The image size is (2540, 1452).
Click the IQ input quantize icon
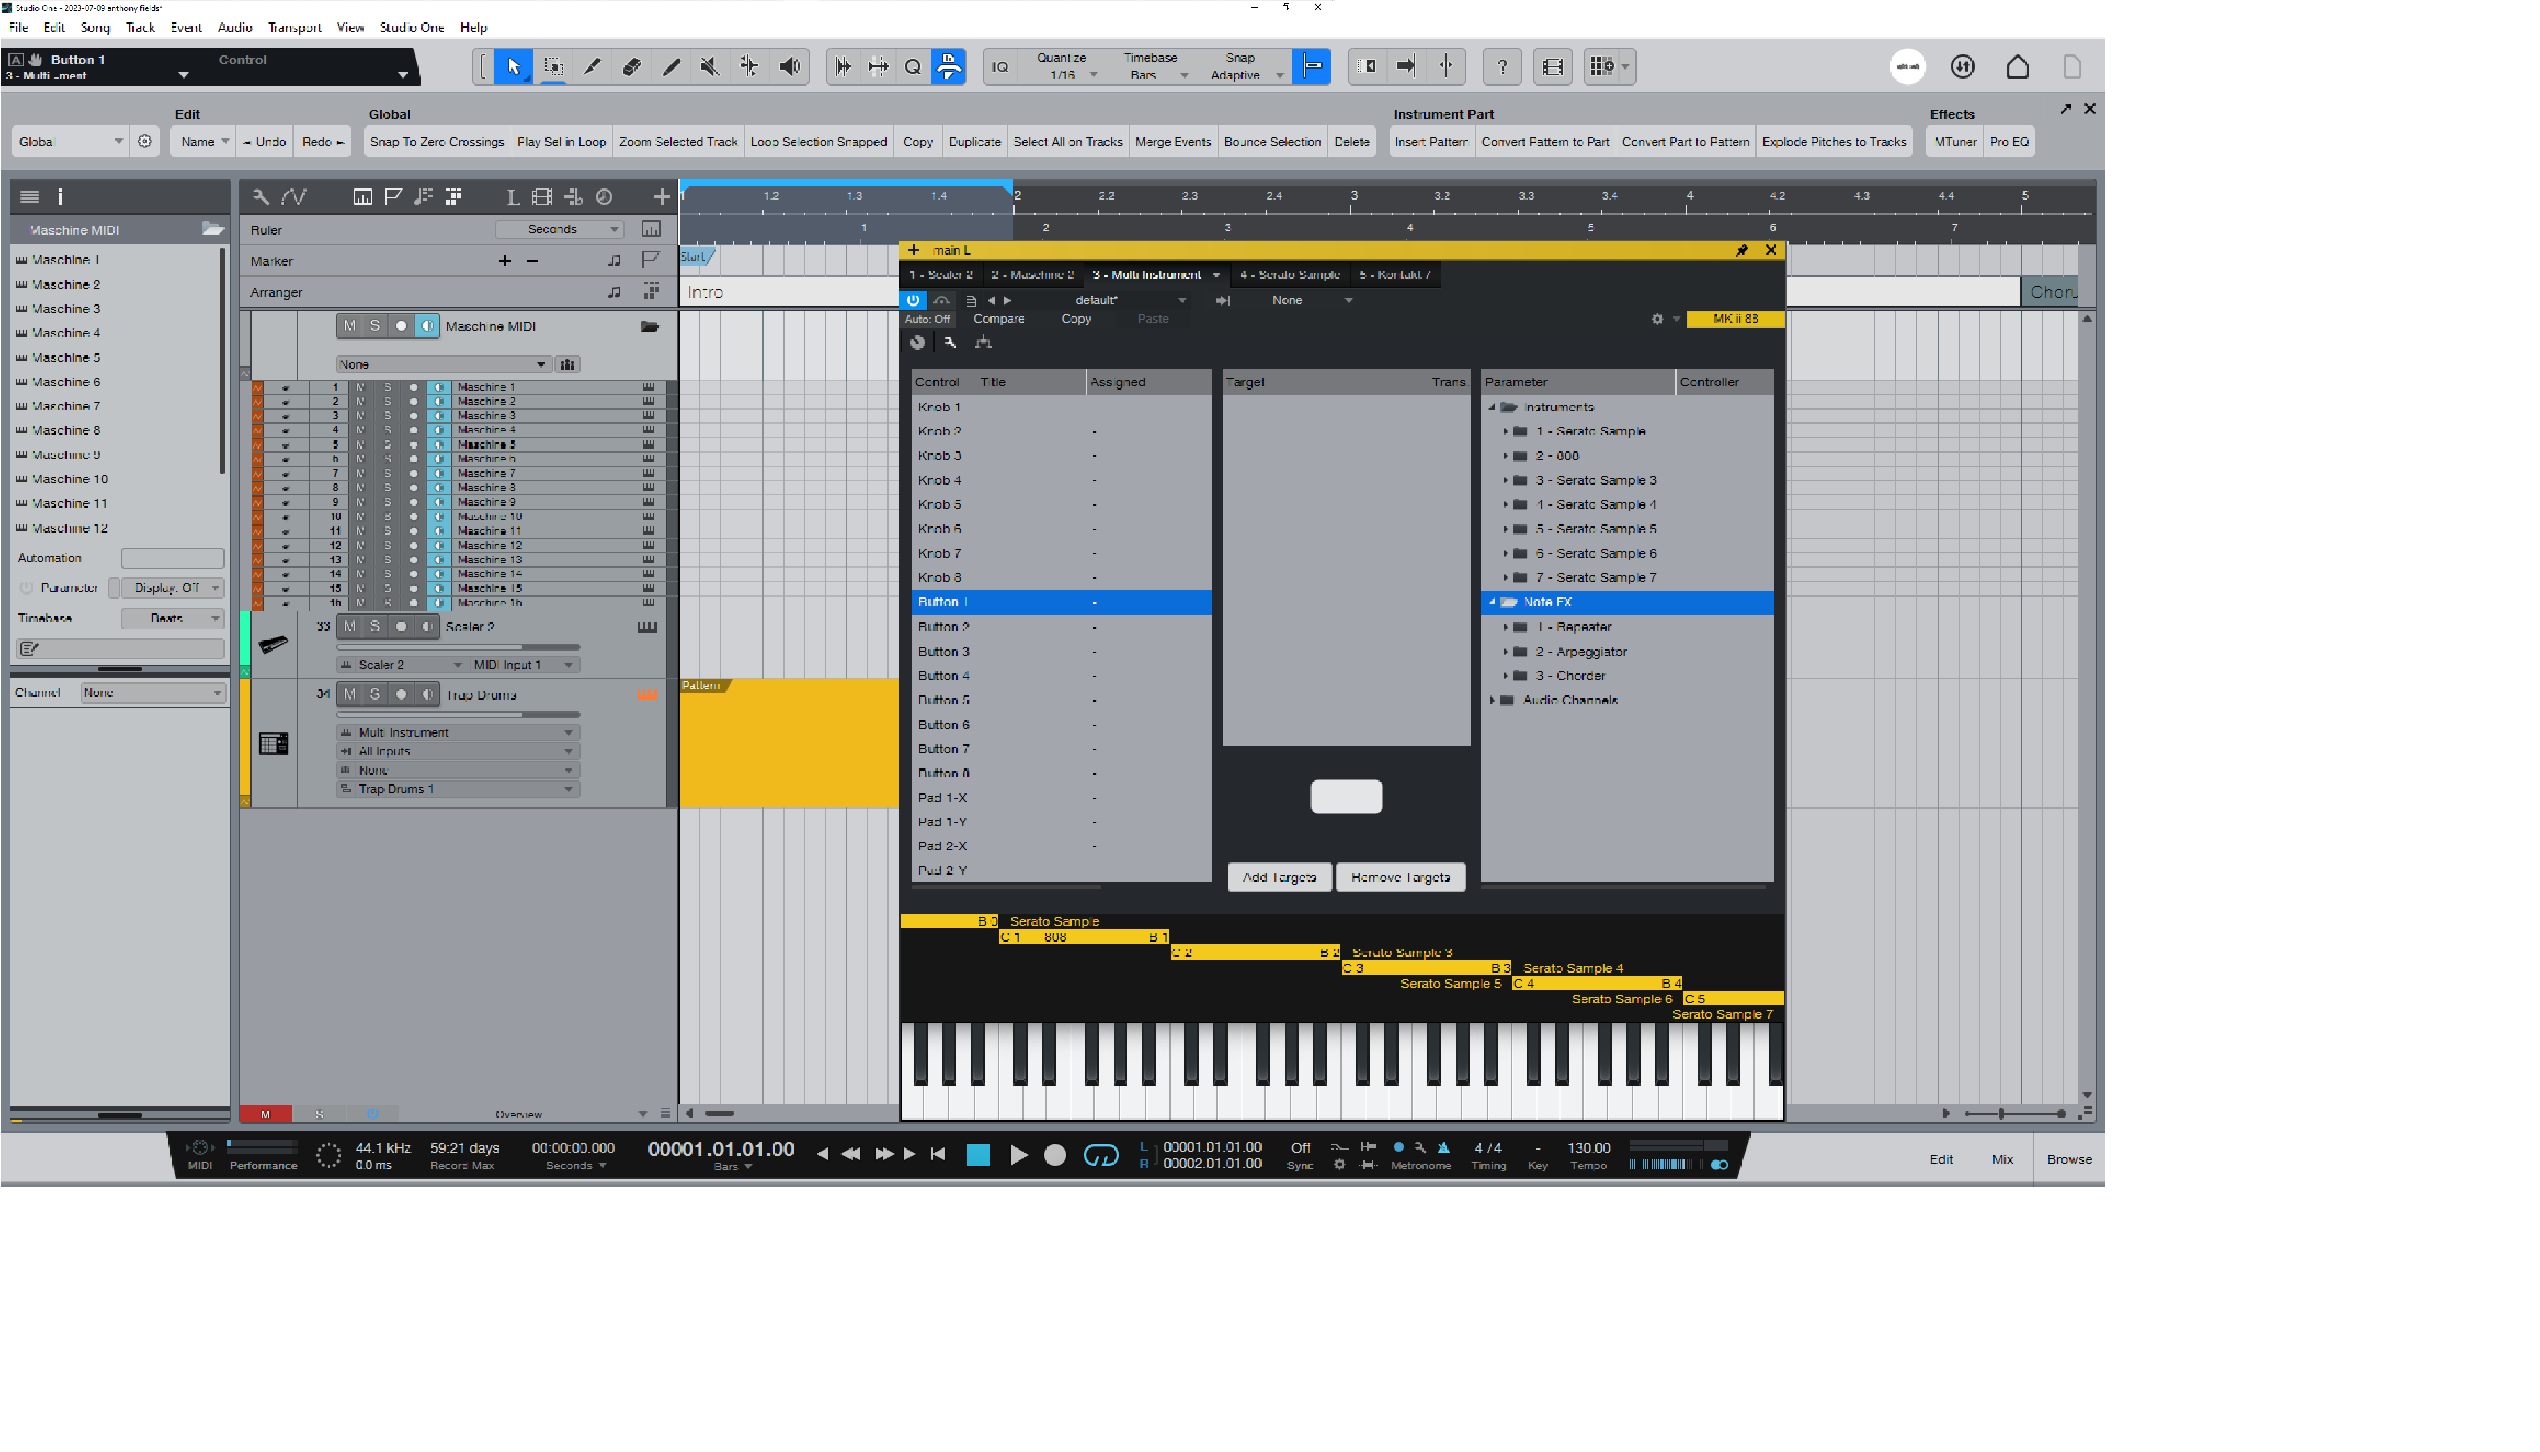click(1000, 67)
